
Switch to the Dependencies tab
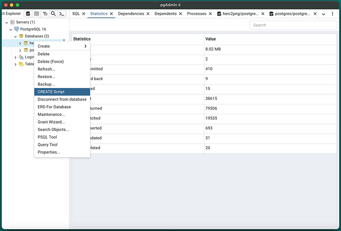(x=131, y=14)
